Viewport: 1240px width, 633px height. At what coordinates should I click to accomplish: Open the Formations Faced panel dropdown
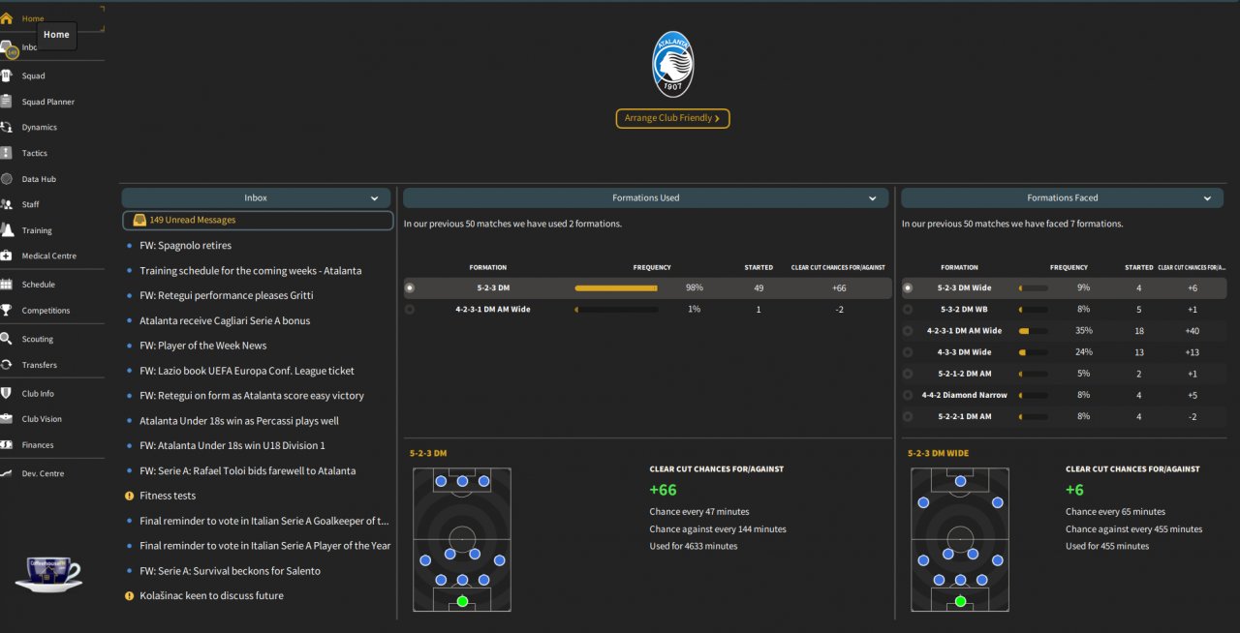[x=1207, y=198]
